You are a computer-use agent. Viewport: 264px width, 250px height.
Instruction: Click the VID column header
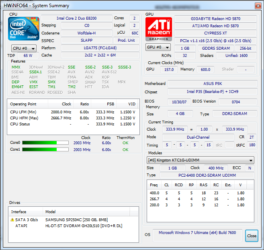[x=127, y=104]
